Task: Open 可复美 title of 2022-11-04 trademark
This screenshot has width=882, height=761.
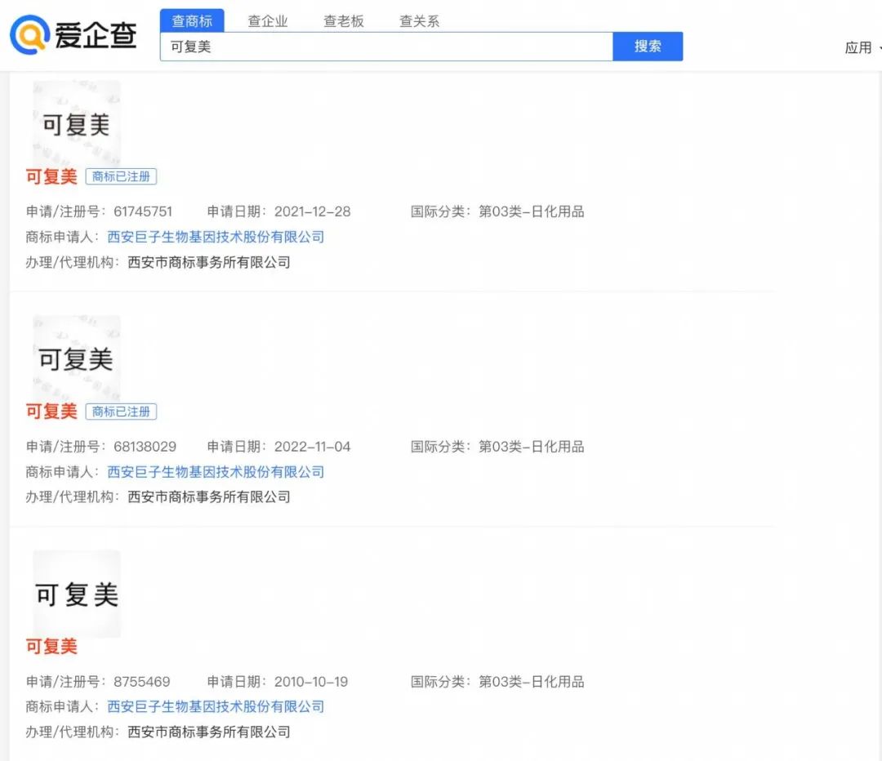Action: (51, 412)
